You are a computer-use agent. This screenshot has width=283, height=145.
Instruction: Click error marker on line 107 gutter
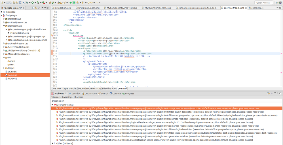(x=52, y=35)
